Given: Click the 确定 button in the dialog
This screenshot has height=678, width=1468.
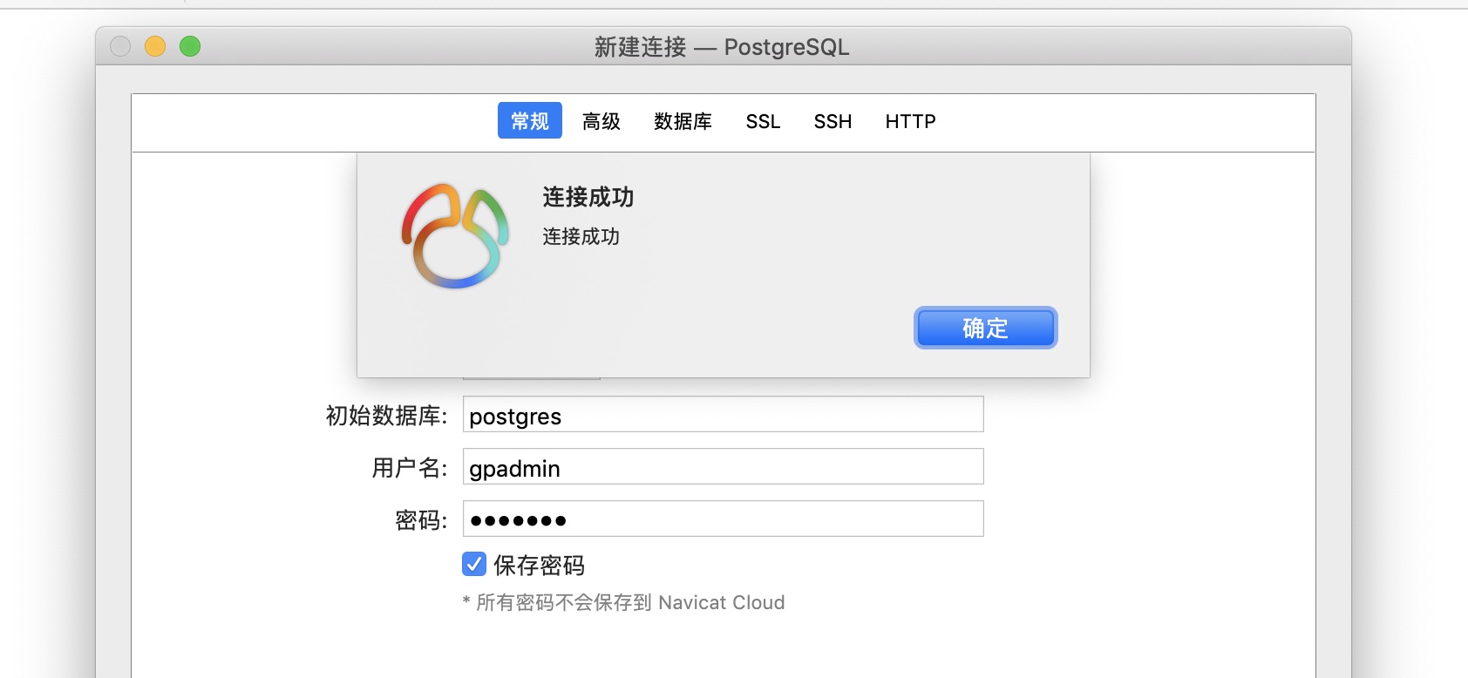Looking at the screenshot, I should pyautogui.click(x=985, y=328).
